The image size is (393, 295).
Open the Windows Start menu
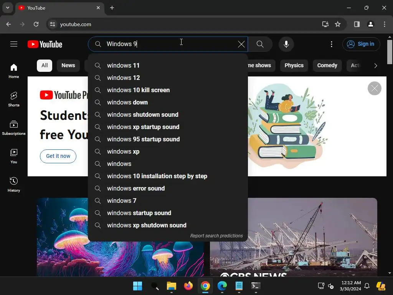138,286
